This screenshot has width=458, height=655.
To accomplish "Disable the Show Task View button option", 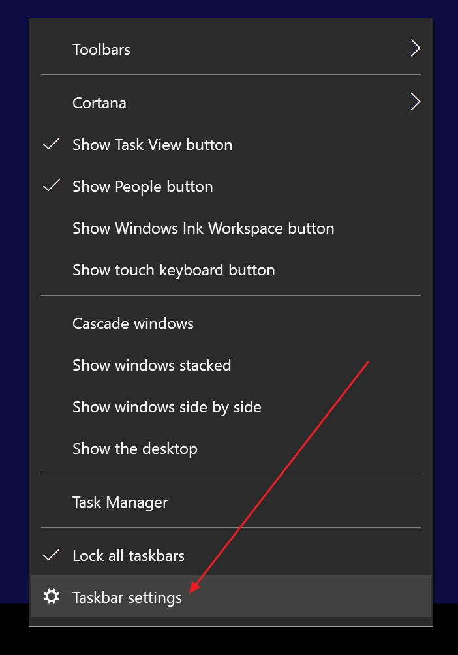I will [153, 145].
